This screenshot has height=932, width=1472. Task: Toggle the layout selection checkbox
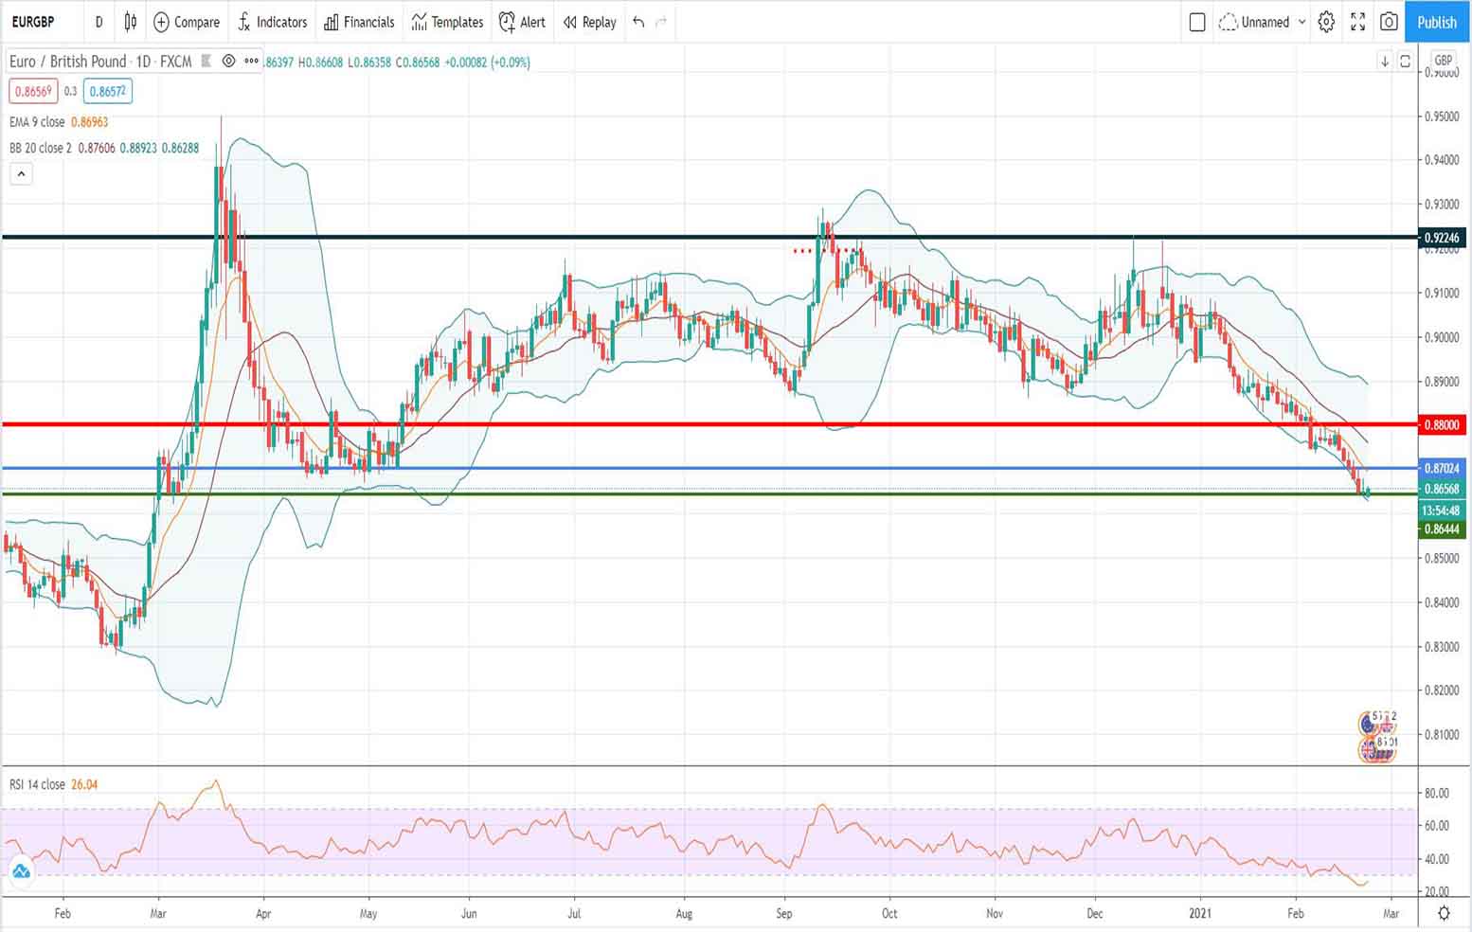click(1197, 22)
